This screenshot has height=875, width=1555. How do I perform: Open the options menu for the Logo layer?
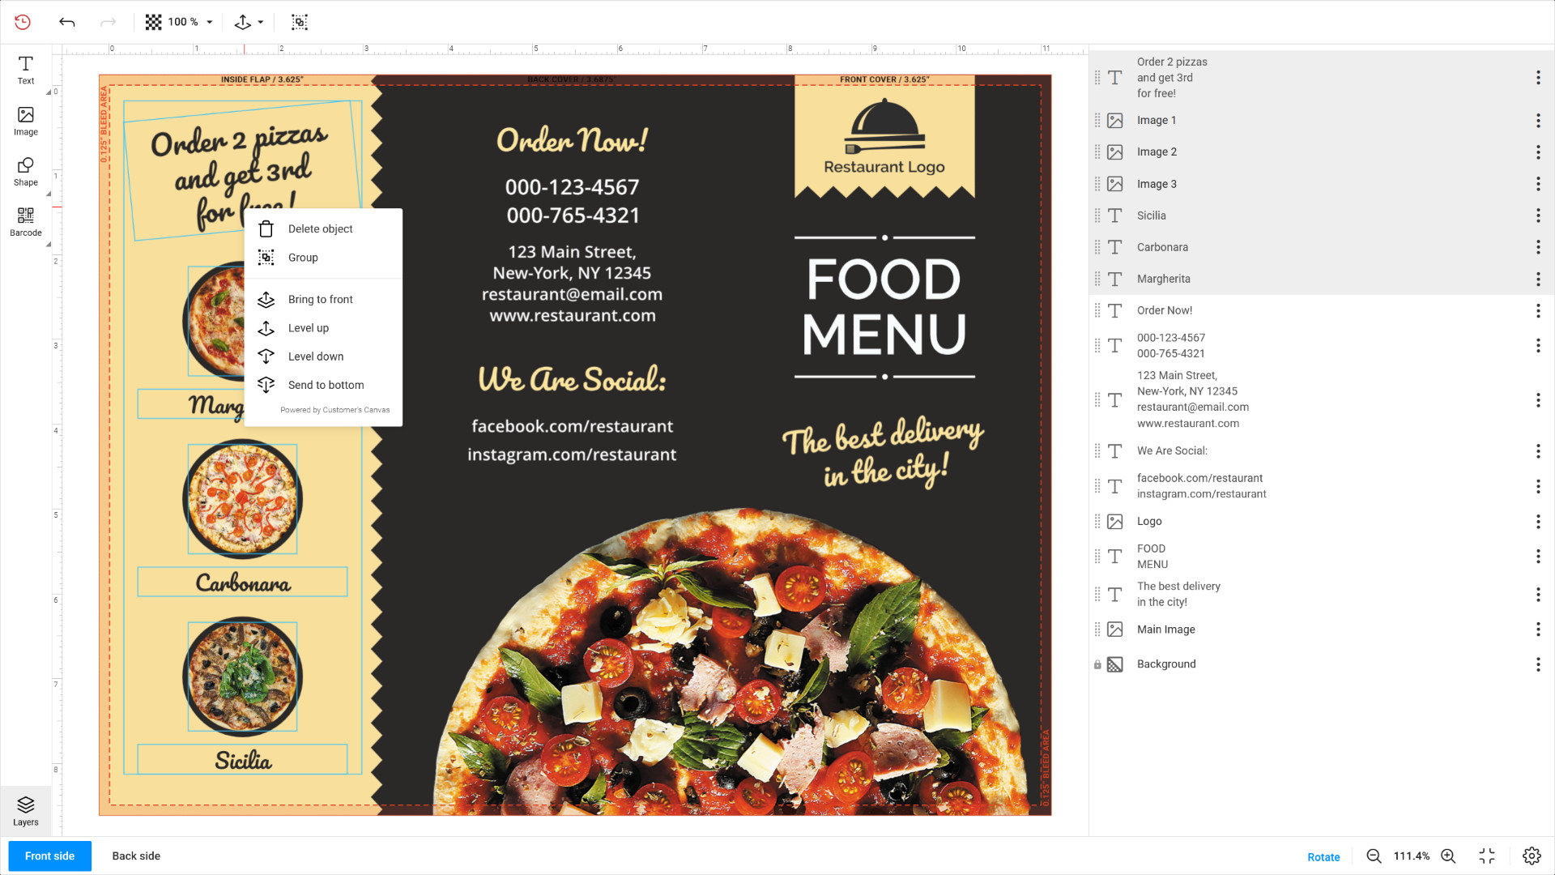(x=1537, y=522)
